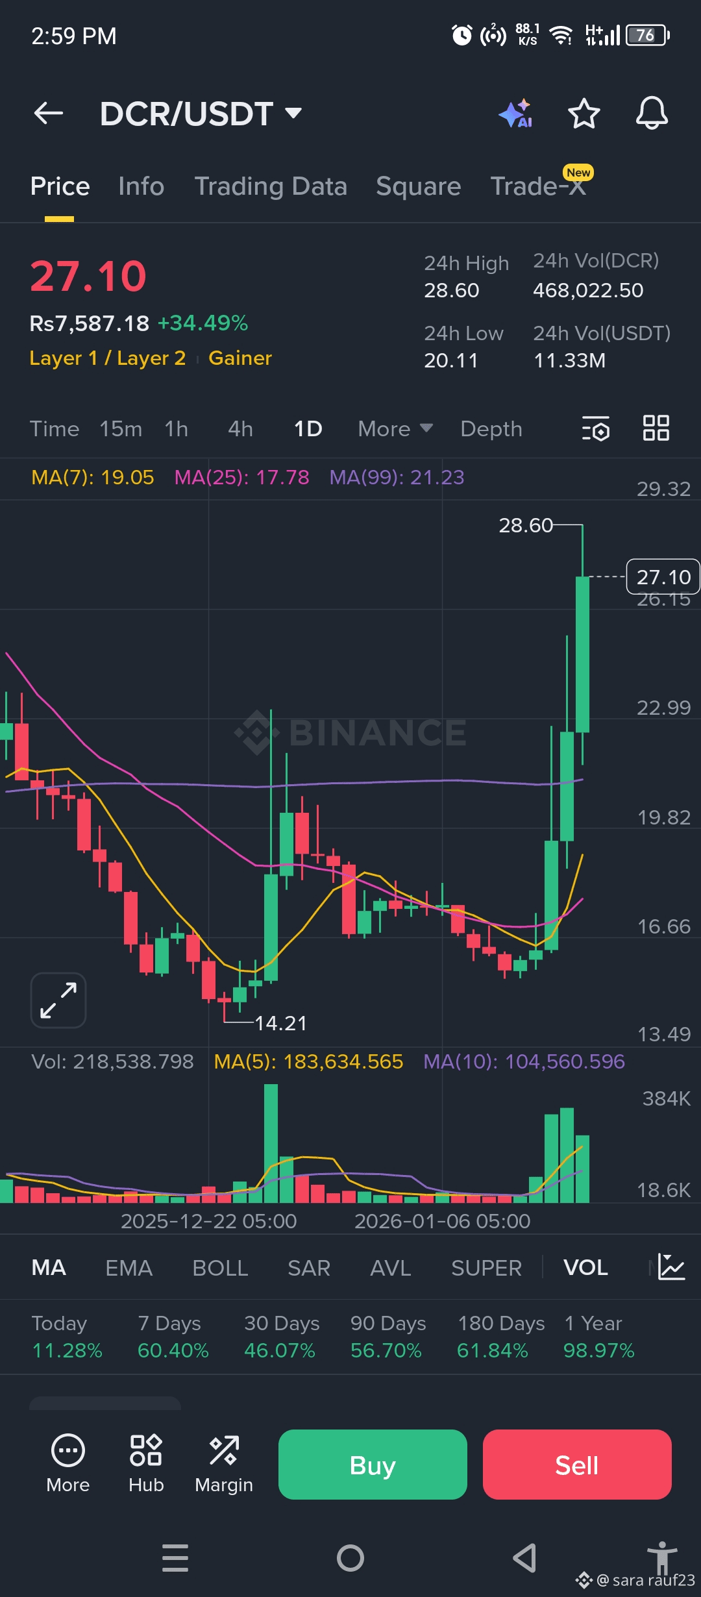This screenshot has height=1597, width=701.
Task: Tap the red Sell button
Action: tap(577, 1465)
